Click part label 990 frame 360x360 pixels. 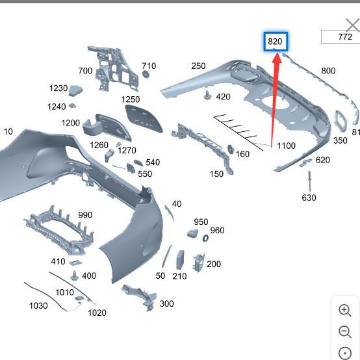click(x=85, y=215)
